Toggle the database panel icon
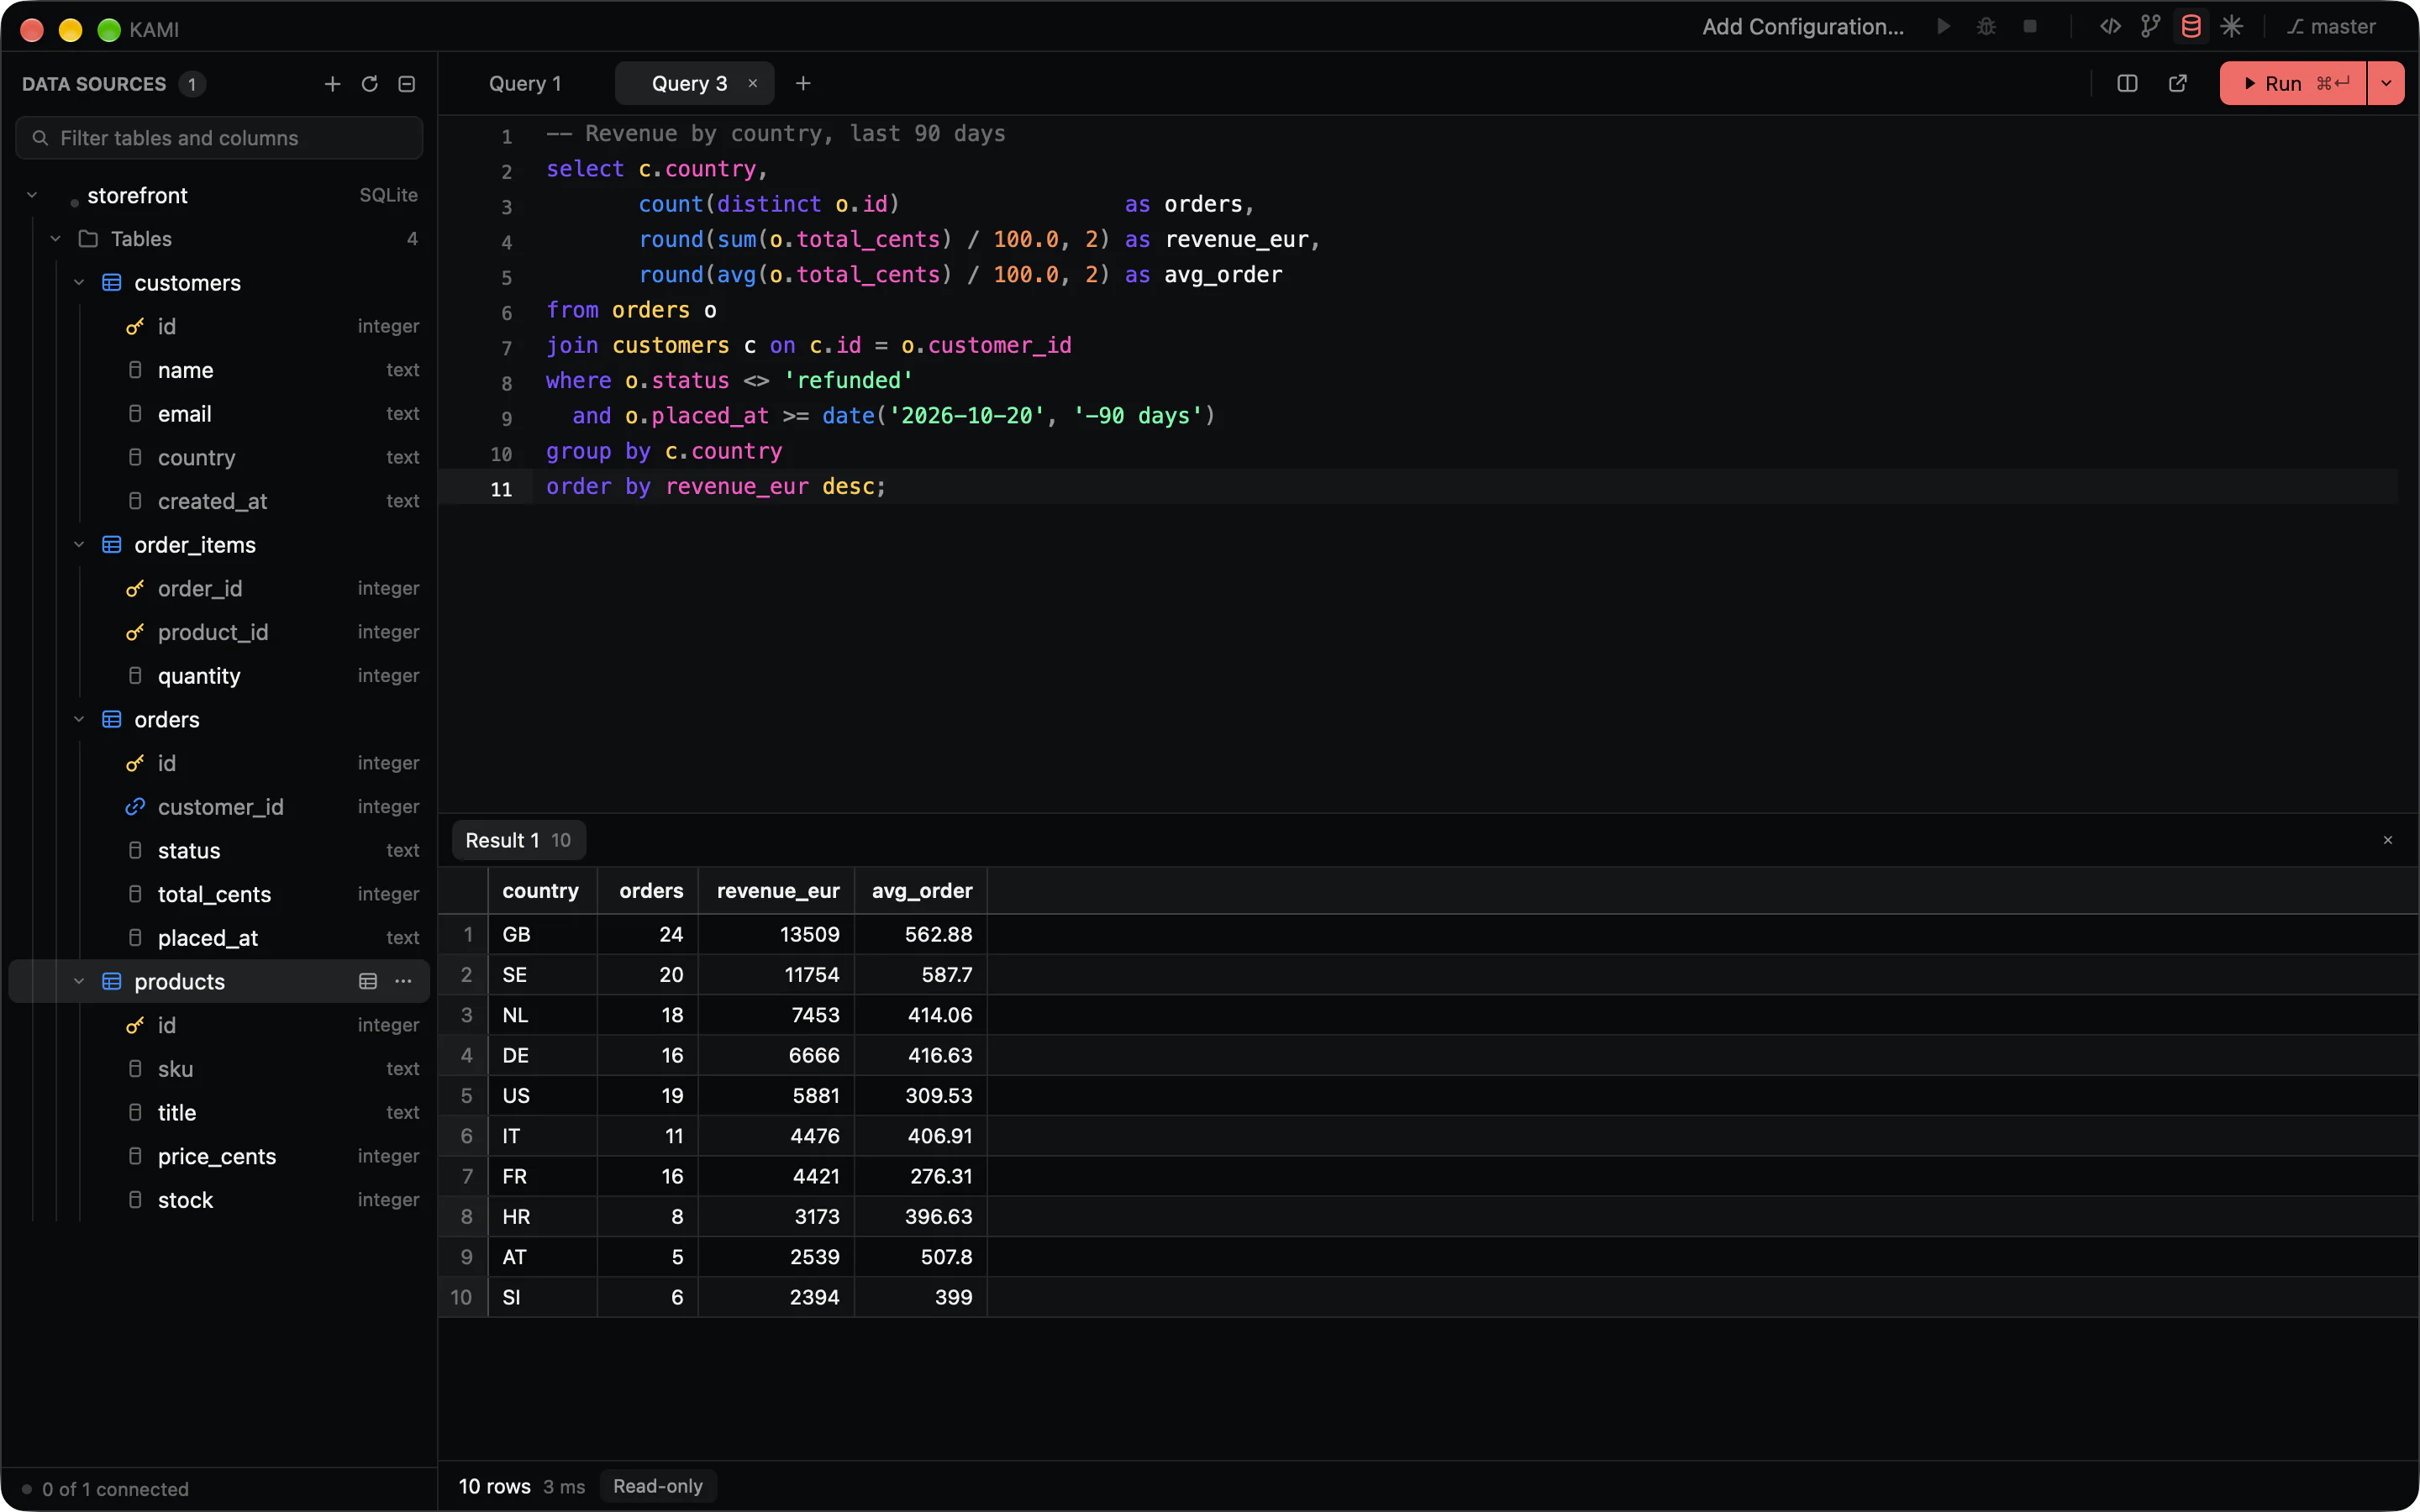 click(2190, 27)
